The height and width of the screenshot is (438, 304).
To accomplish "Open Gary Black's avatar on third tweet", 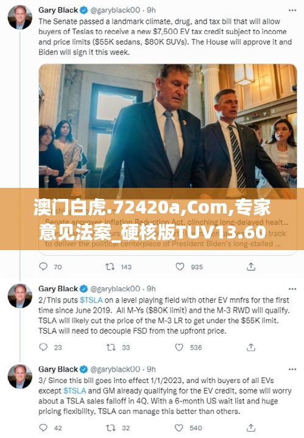I will coord(20,376).
